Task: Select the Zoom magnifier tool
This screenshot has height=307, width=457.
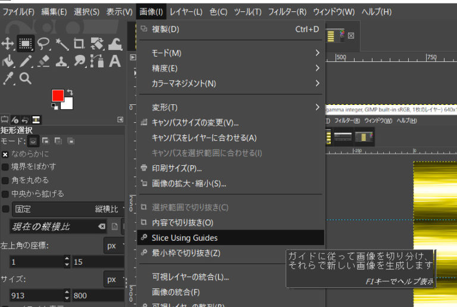Action: [26, 78]
